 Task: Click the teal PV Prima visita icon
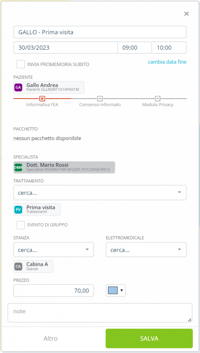(19, 210)
